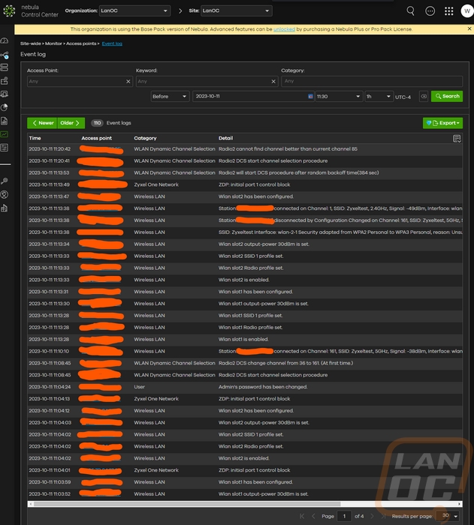Expand the Export dropdown button
The width and height of the screenshot is (474, 525).
442,123
